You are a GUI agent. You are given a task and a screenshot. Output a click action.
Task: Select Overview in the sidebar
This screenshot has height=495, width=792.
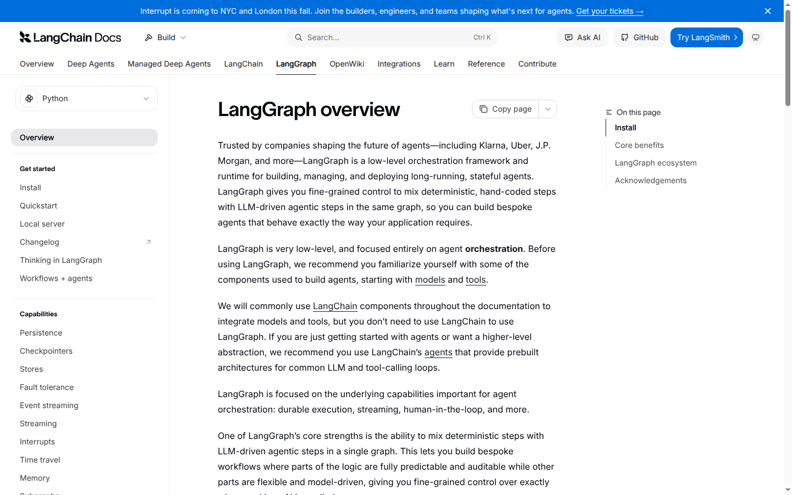84,137
